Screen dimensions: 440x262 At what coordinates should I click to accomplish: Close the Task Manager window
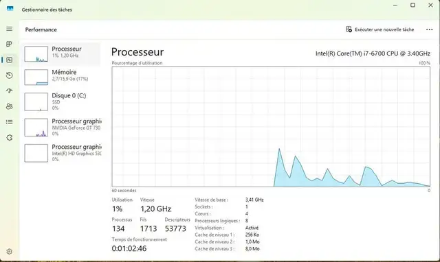(x=430, y=5)
